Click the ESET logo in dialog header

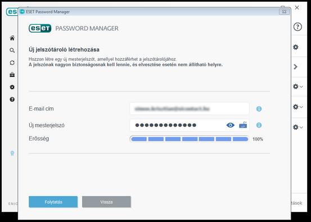pos(40,28)
